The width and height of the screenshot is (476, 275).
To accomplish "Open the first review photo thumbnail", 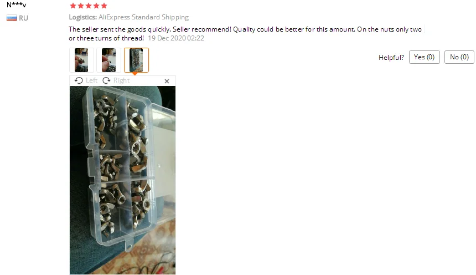I will pos(81,60).
